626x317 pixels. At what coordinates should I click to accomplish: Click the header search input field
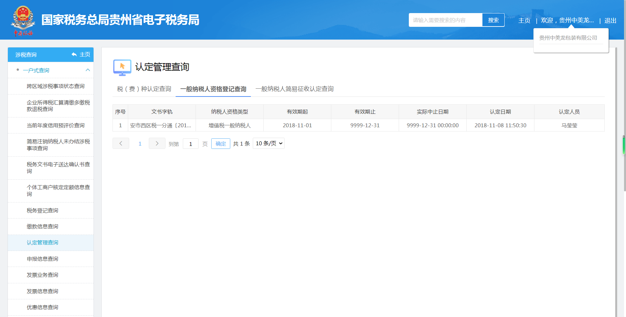coord(445,20)
